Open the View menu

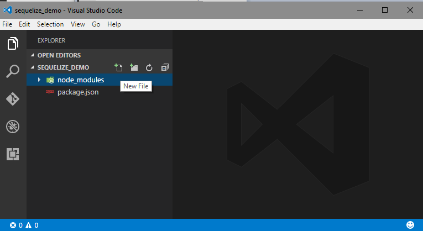(x=78, y=24)
